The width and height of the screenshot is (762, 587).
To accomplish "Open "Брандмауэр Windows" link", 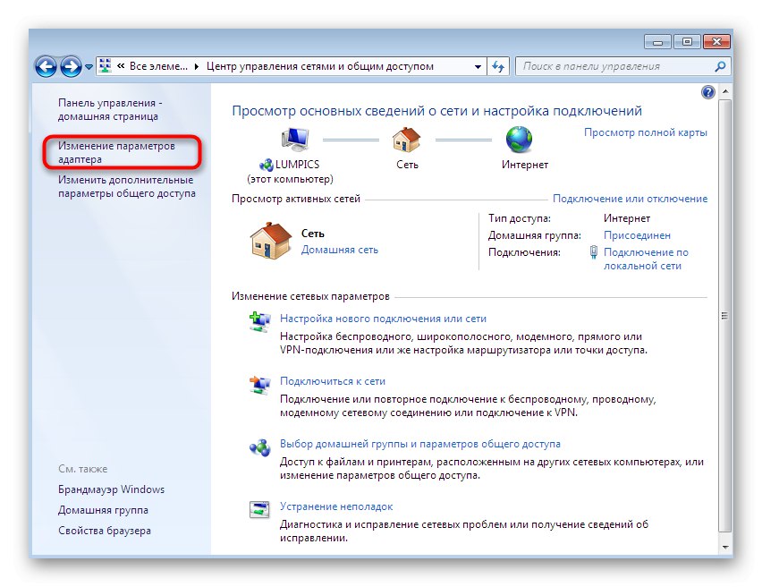I will point(111,489).
